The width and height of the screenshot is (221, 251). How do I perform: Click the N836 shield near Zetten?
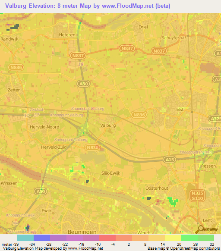16,67
